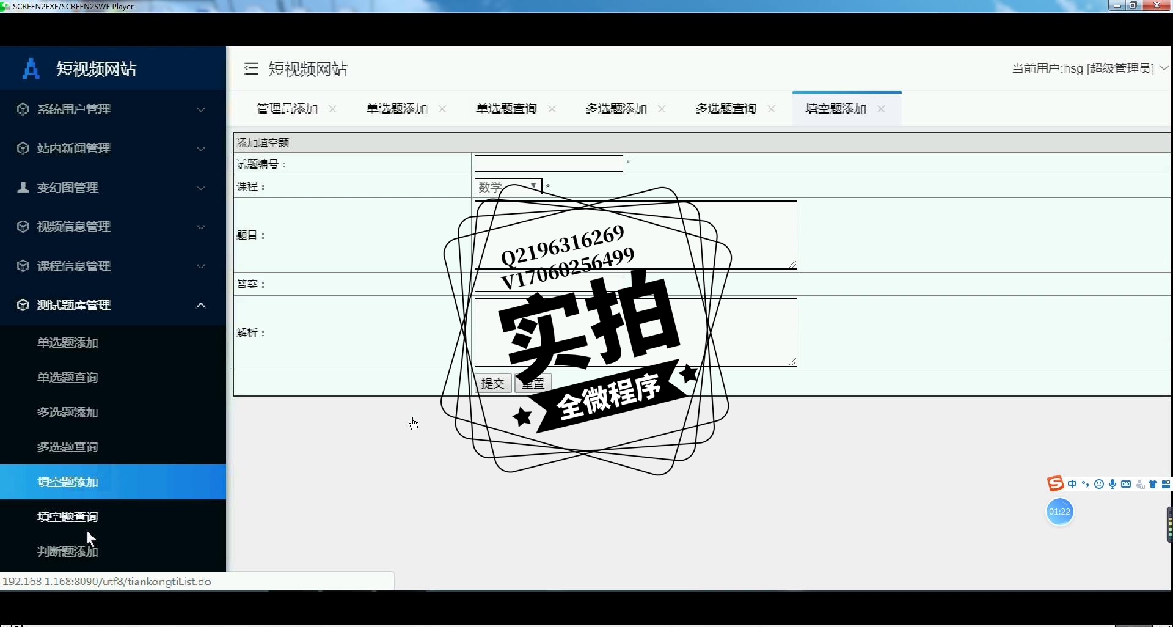
Task: Open the current user hsg dropdown
Action: click(x=1090, y=68)
